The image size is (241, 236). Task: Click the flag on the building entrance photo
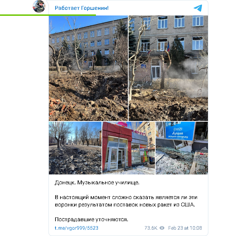click(x=168, y=46)
